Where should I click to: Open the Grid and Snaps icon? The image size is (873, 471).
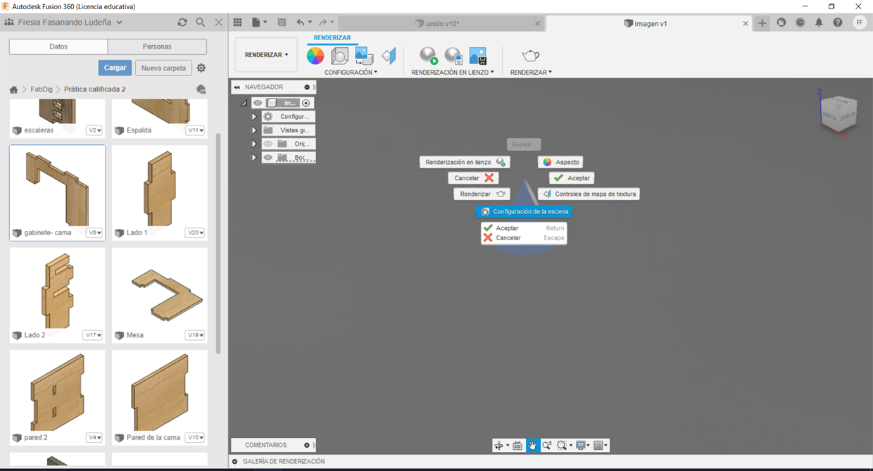click(598, 445)
